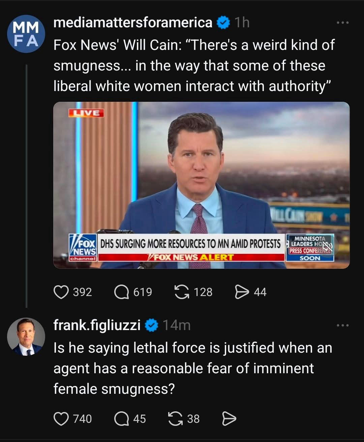
Task: Repost frank.figliuzzi's reply
Action: point(175,419)
